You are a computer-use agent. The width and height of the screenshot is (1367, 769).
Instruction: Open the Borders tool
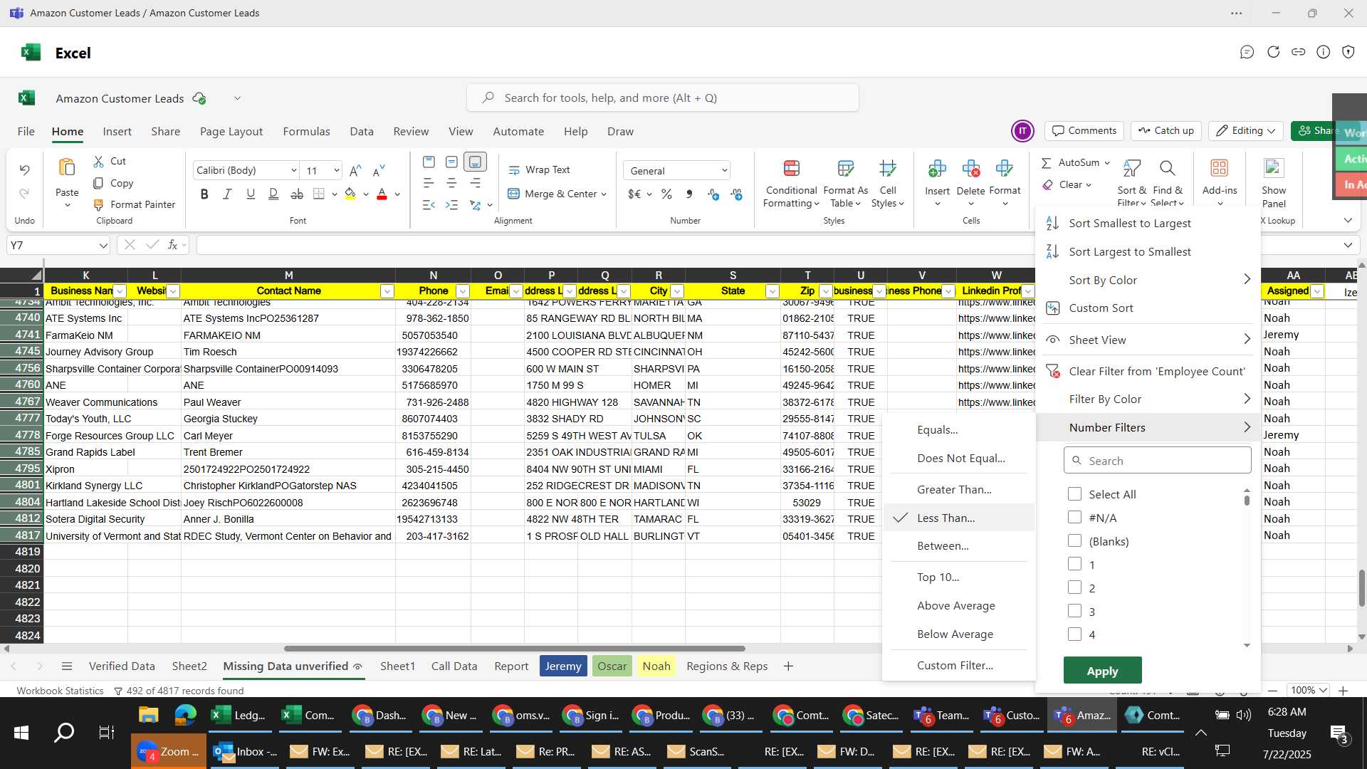(319, 194)
